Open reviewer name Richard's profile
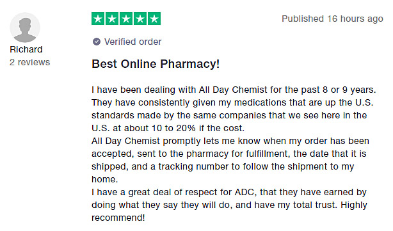This screenshot has height=231, width=393. coord(26,49)
